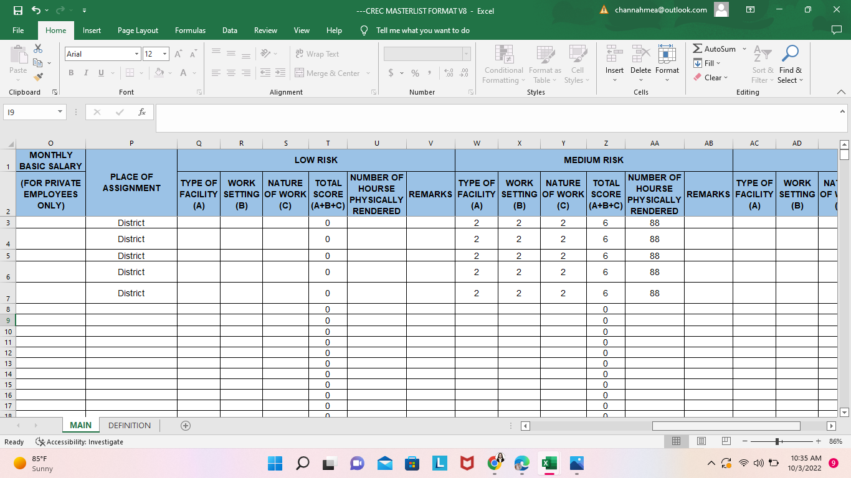
Task: Expand the Name Box dropdown arrow
Action: pyautogui.click(x=60, y=112)
